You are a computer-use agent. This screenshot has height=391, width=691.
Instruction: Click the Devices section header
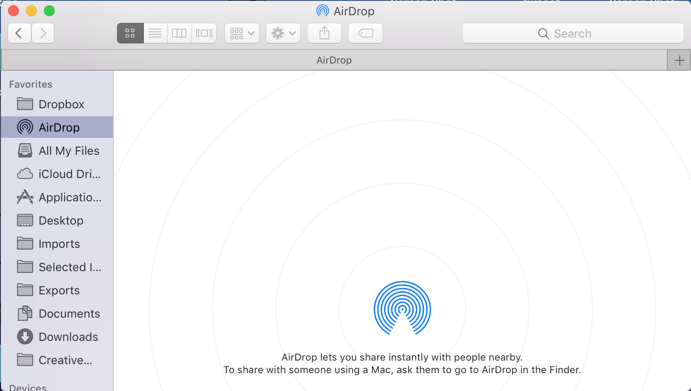click(28, 387)
